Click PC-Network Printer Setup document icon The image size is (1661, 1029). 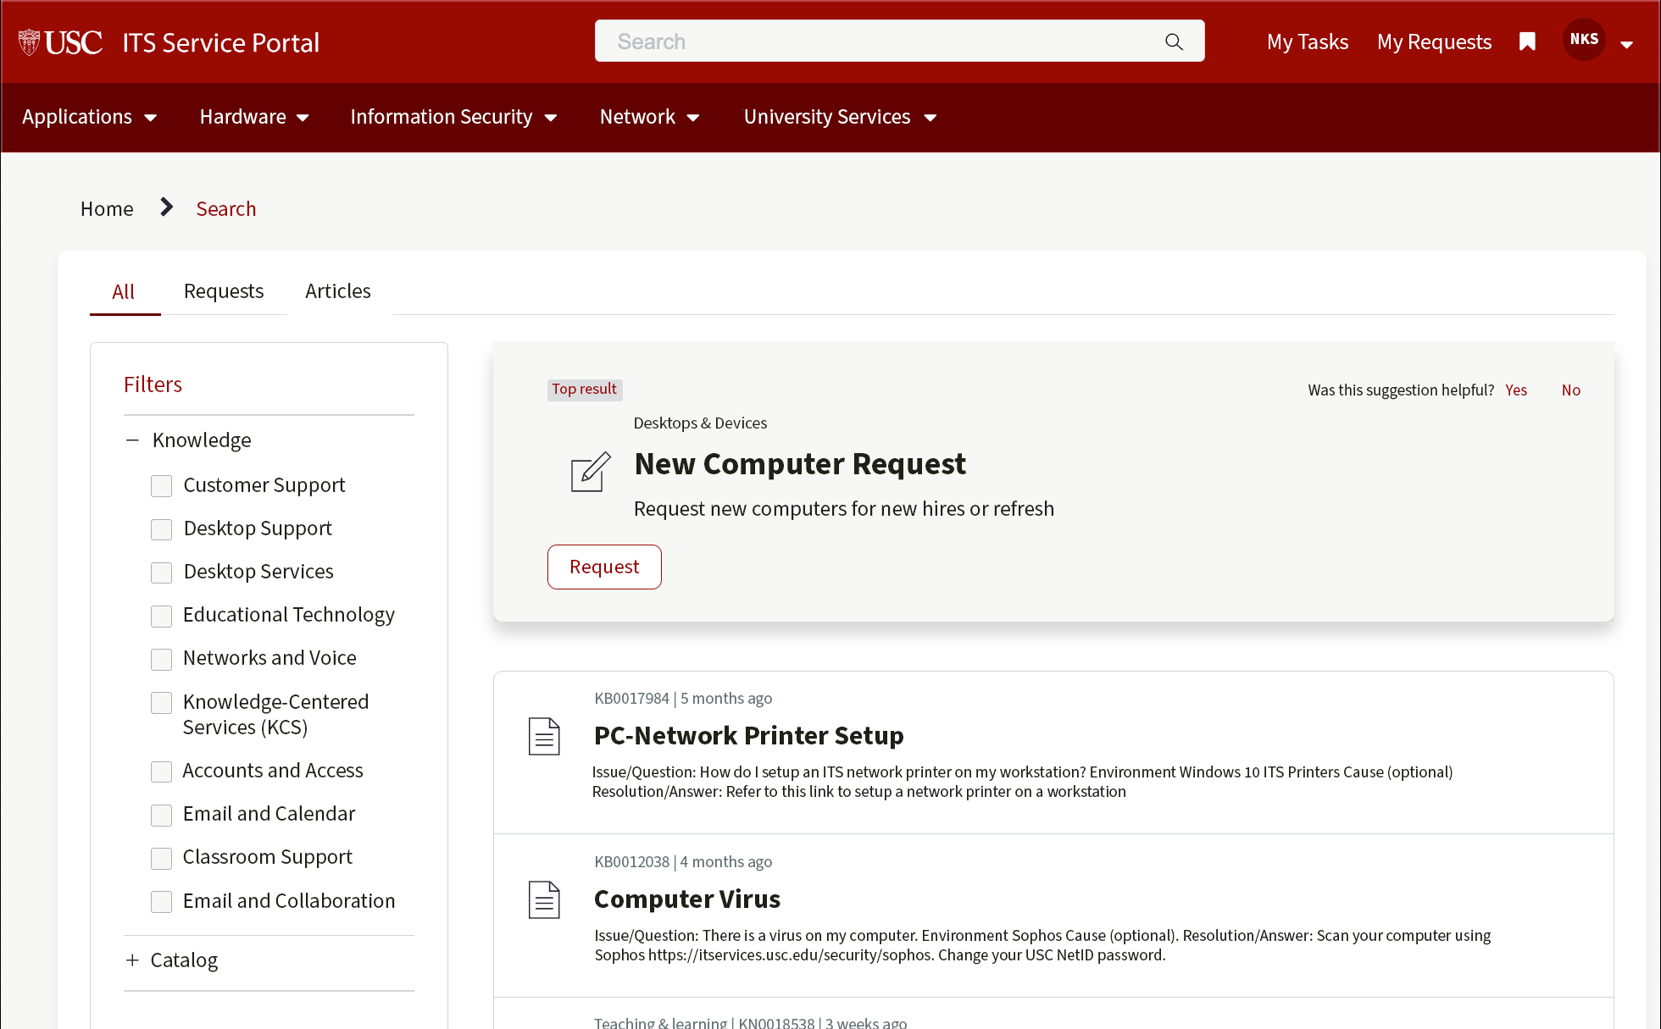coord(544,736)
